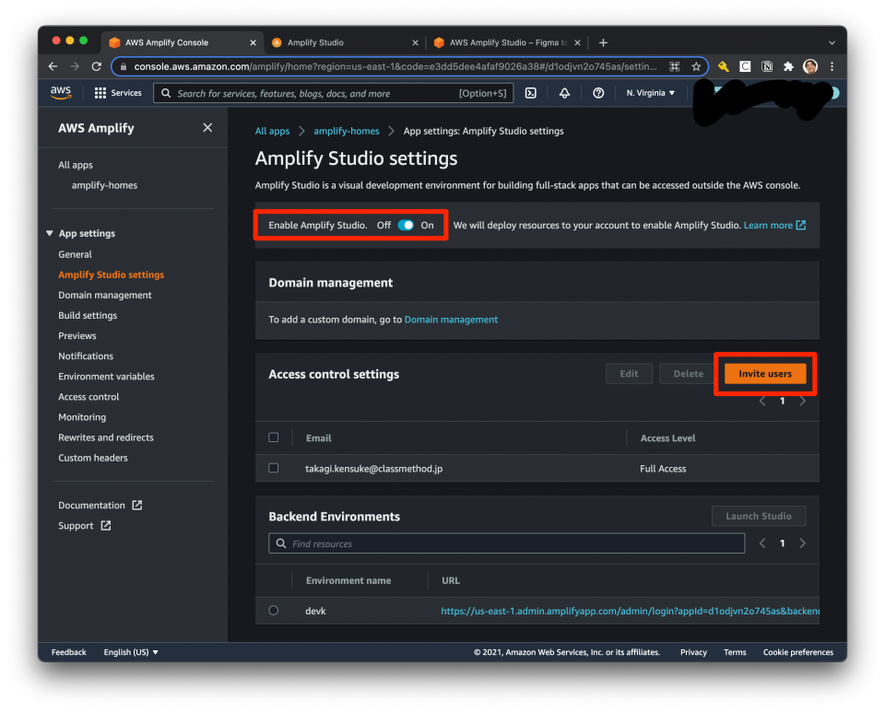Click the site lock icon in address bar
The width and height of the screenshot is (885, 712).
click(x=124, y=66)
